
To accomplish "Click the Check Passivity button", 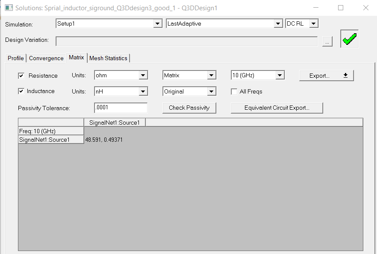I will click(189, 108).
